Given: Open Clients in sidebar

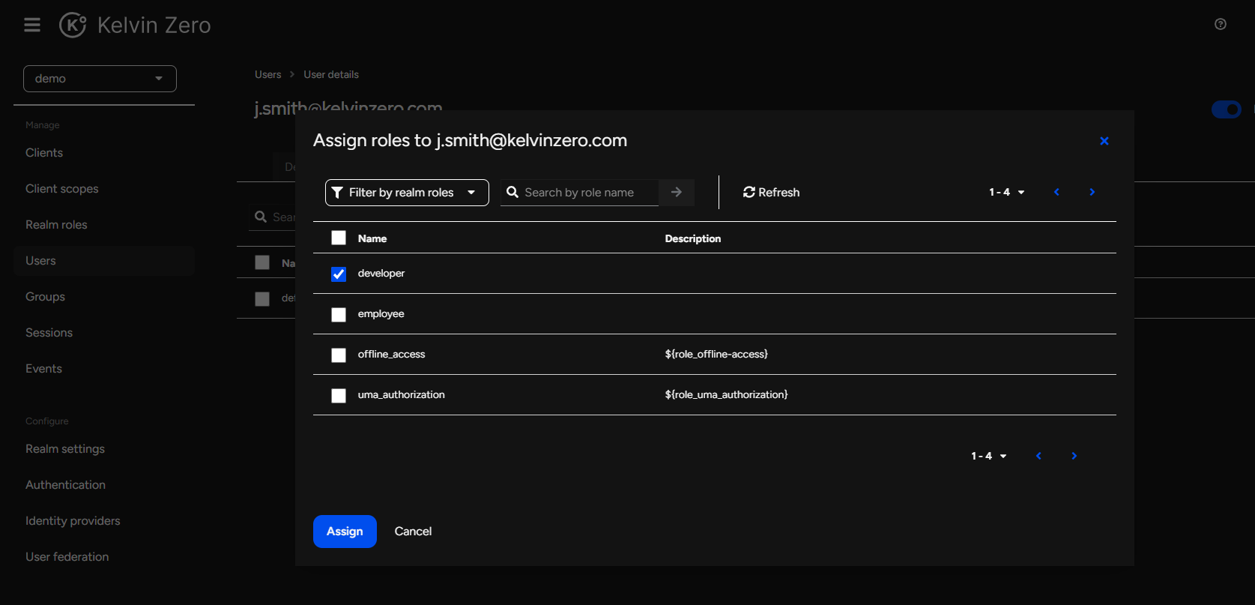Looking at the screenshot, I should coord(44,153).
